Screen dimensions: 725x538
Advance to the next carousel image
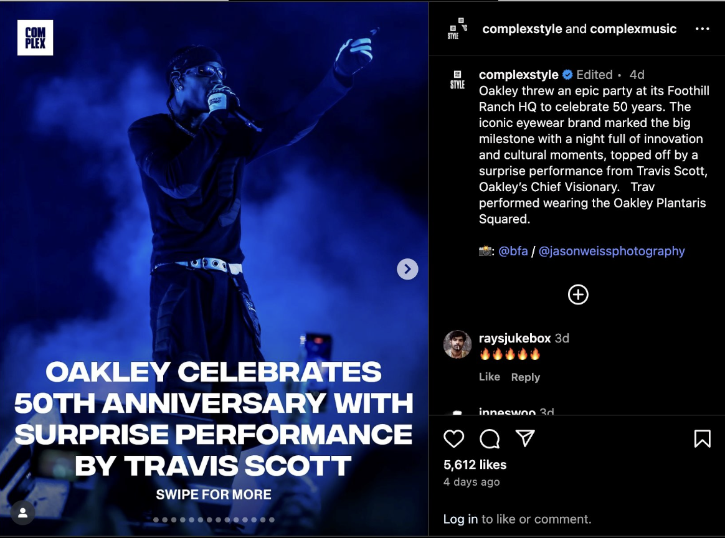coord(407,269)
